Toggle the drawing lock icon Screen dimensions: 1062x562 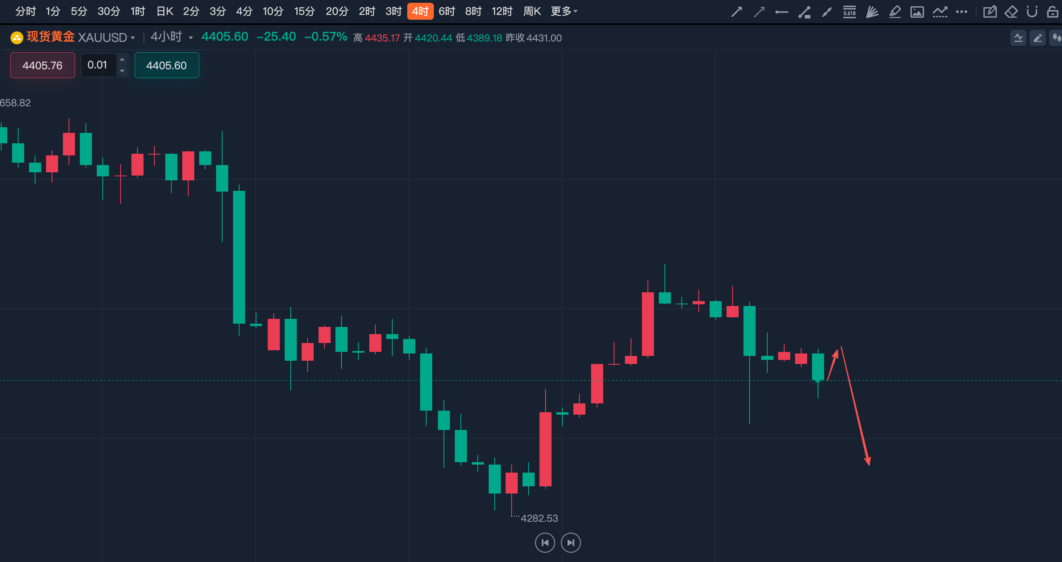[1052, 12]
